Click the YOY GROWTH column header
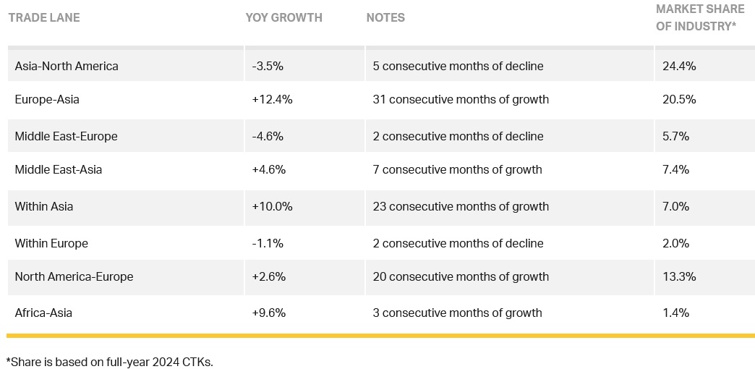The width and height of the screenshot is (755, 369). [283, 17]
